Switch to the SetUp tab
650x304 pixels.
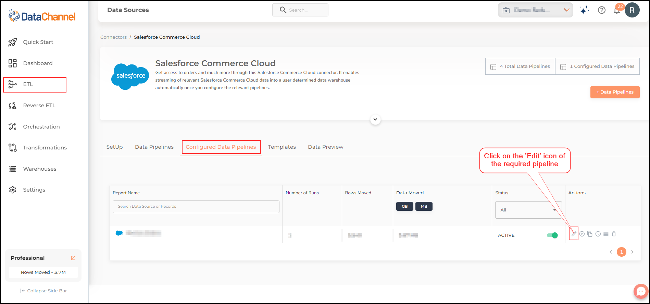pyautogui.click(x=114, y=147)
